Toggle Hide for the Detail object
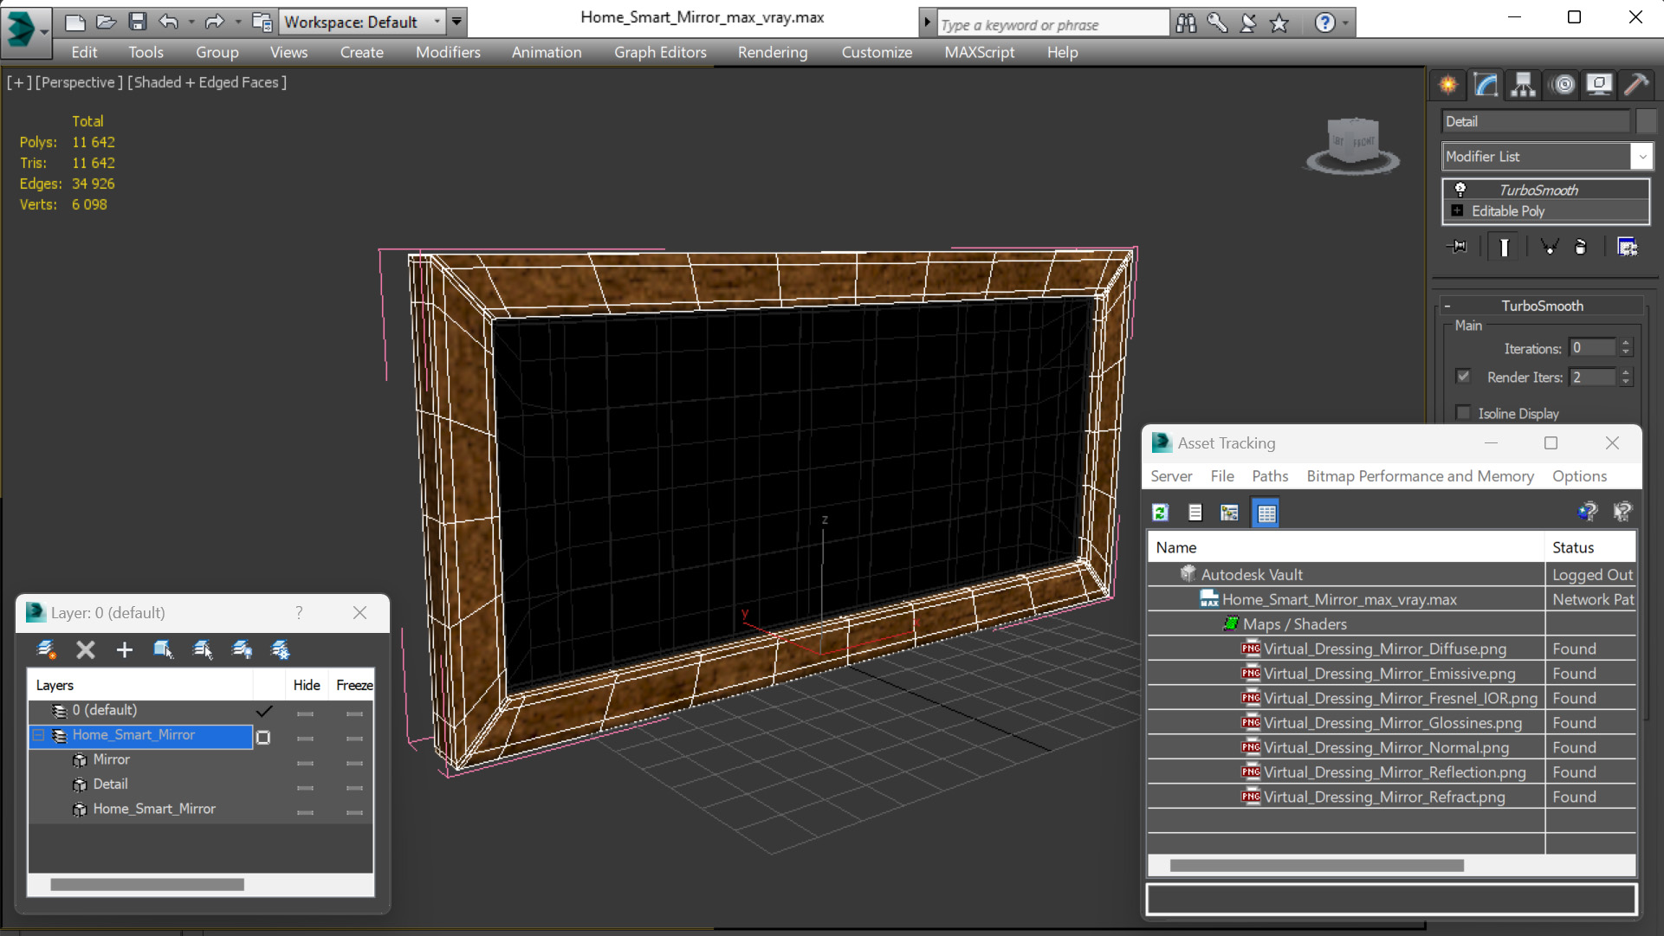 click(305, 787)
